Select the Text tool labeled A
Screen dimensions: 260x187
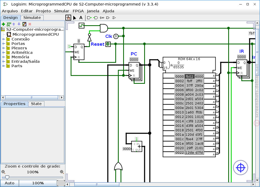click(x=81, y=18)
